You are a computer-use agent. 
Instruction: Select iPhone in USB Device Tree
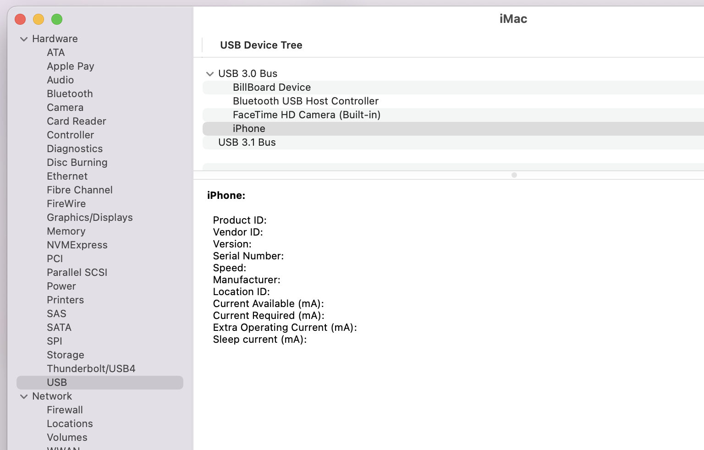click(x=453, y=129)
